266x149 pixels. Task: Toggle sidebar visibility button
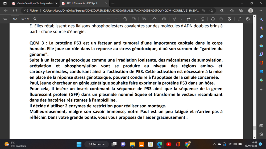pyautogui.click(x=261, y=126)
